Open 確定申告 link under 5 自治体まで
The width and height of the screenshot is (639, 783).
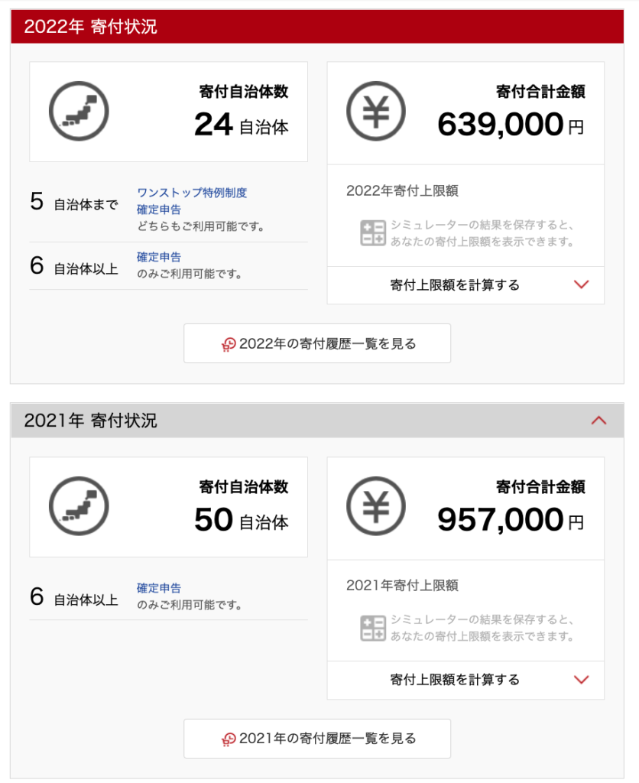[x=159, y=210]
